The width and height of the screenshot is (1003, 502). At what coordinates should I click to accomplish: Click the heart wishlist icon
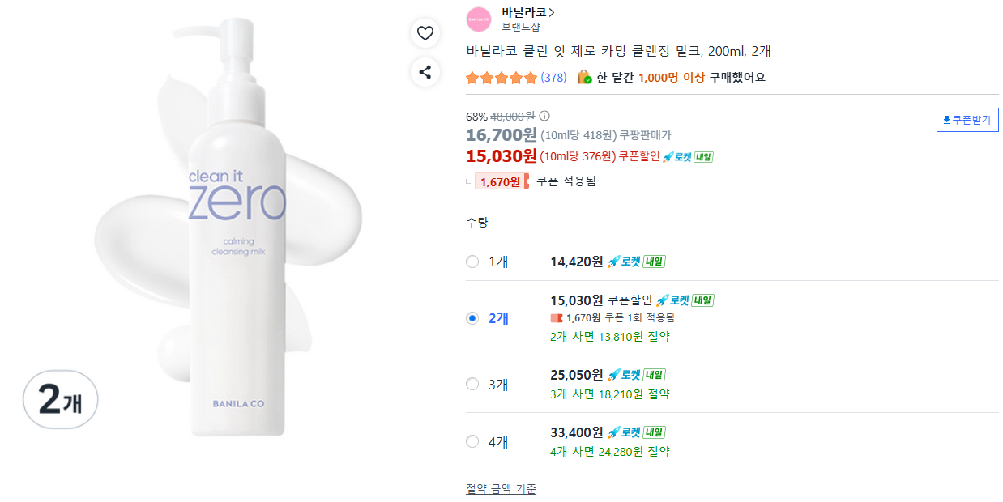(x=425, y=33)
